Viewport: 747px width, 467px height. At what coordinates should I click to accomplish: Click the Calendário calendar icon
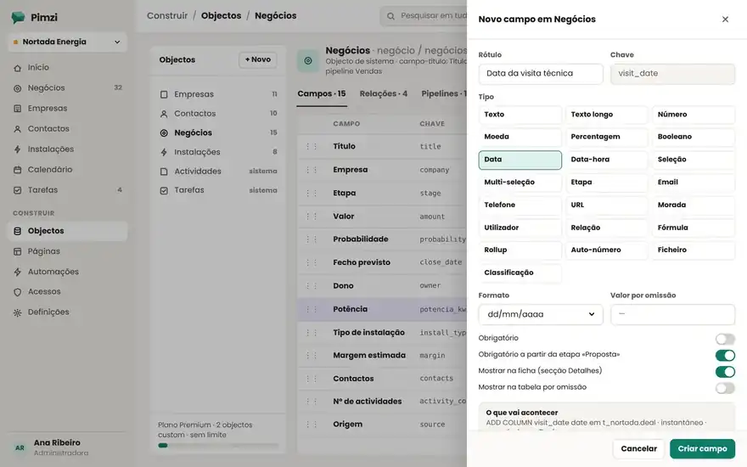coord(18,170)
